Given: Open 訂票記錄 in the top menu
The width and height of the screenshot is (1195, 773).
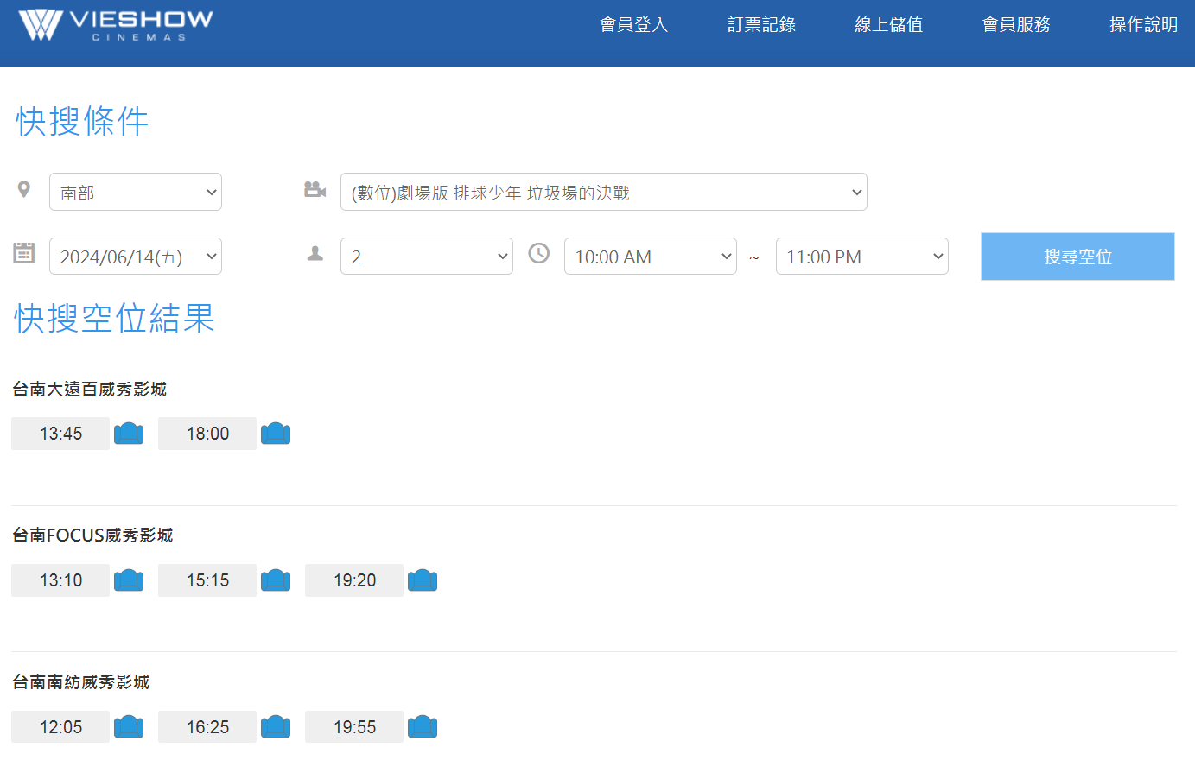Looking at the screenshot, I should [x=761, y=24].
